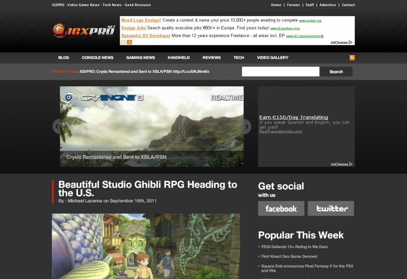
Task: Click the 'Popular This Week' heading
Action: [x=301, y=235]
